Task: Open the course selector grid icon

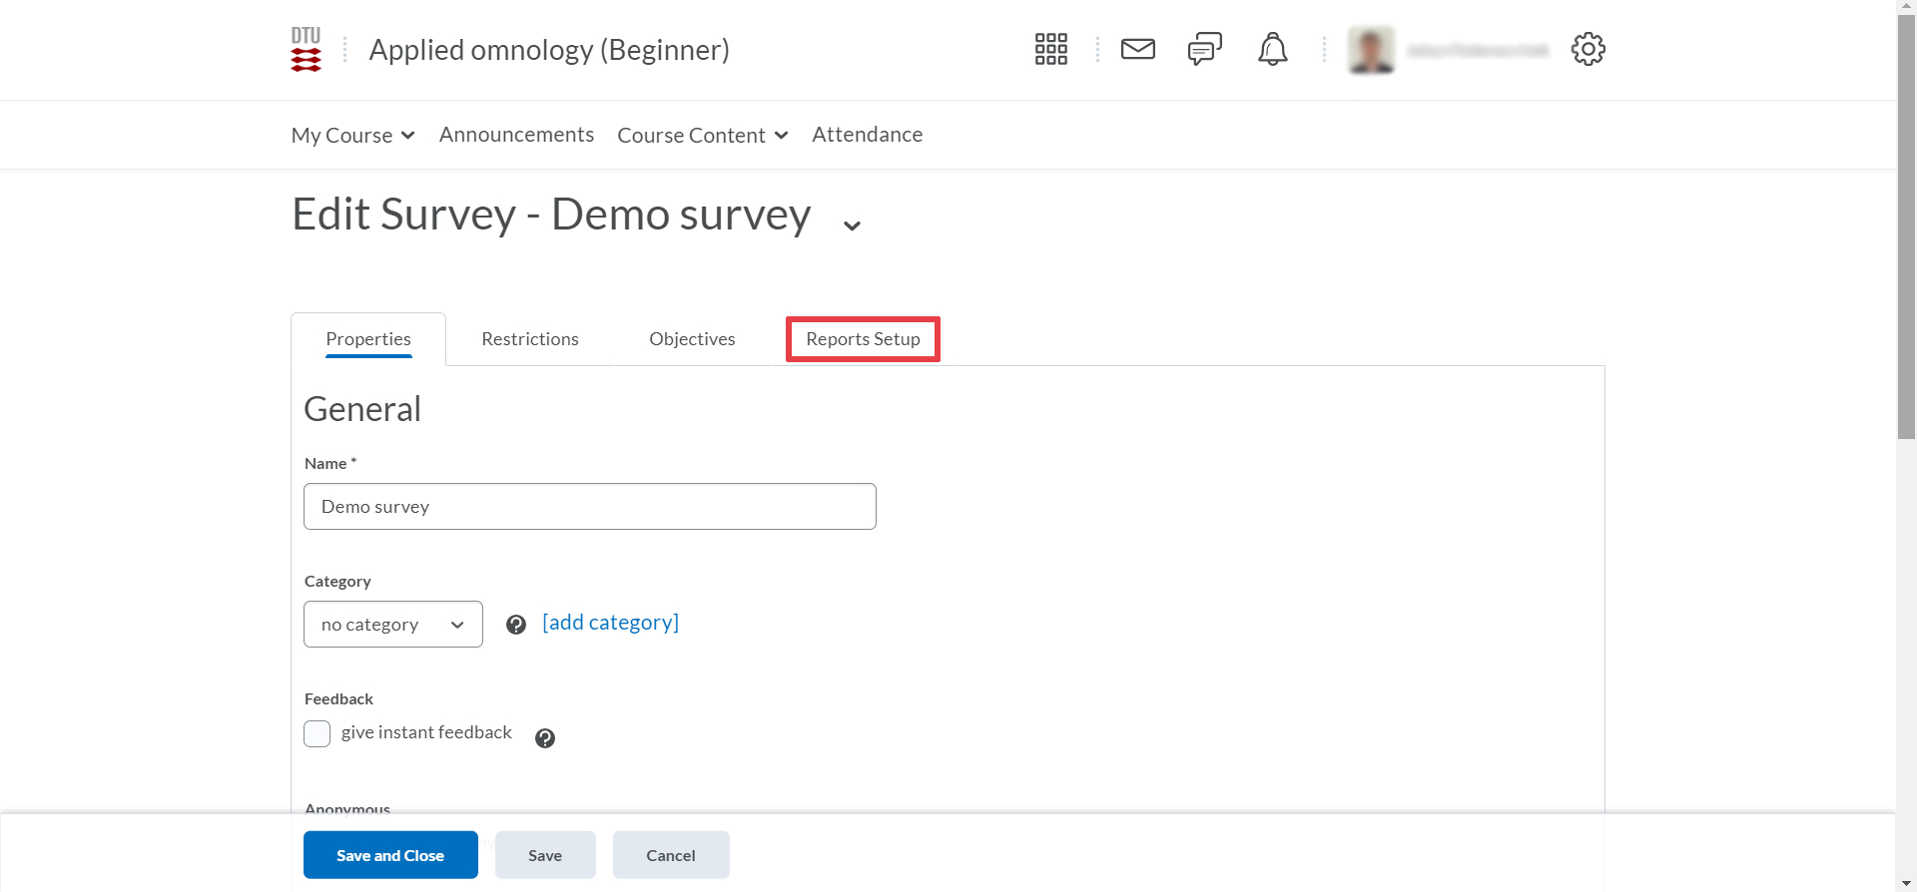Action: (1050, 49)
